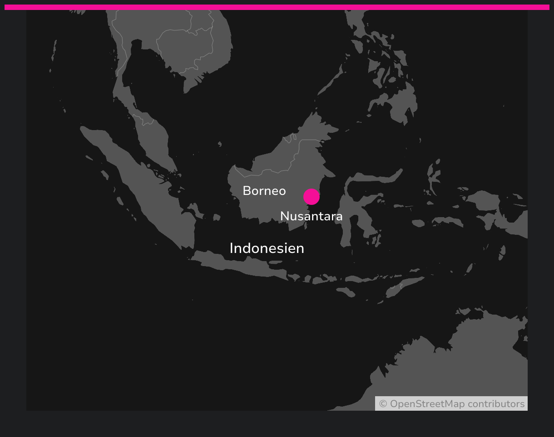Click the pink bar above the map
554x437 pixels.
point(277,7)
